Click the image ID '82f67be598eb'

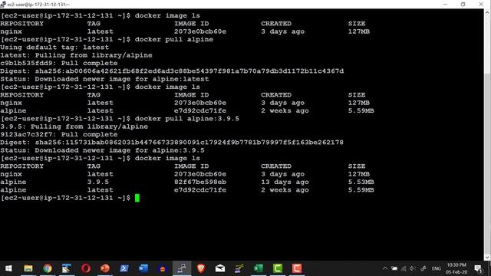[200, 182]
